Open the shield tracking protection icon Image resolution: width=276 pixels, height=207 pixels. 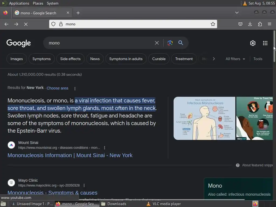(x=53, y=24)
